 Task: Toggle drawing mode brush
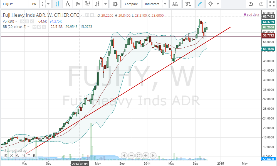200,4
